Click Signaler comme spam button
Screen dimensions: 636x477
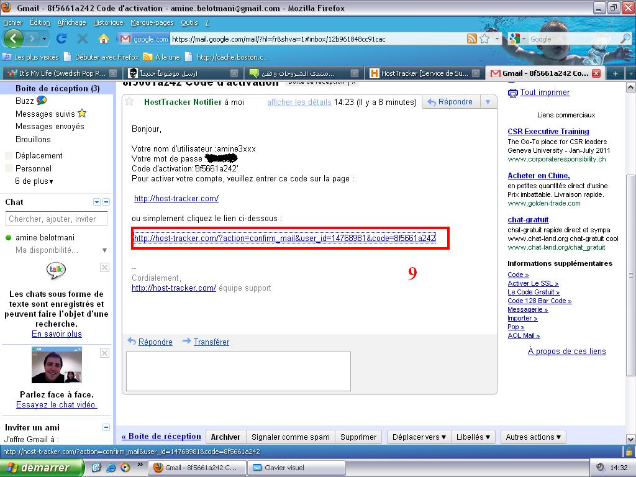(x=291, y=437)
